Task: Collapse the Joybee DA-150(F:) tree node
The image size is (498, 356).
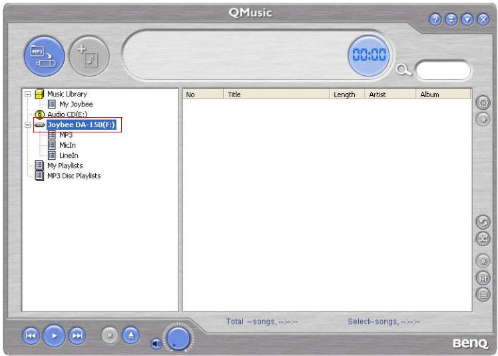Action: point(28,125)
